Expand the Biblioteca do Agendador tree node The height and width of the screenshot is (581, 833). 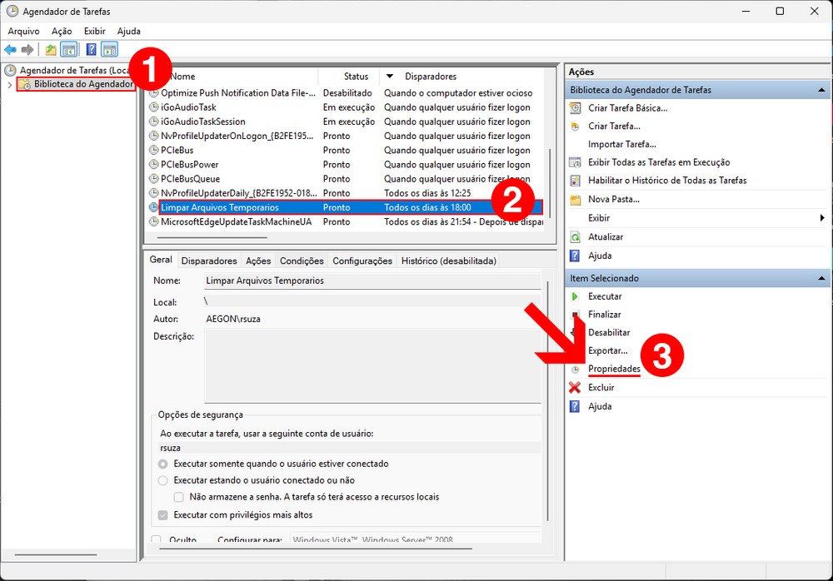coord(9,85)
